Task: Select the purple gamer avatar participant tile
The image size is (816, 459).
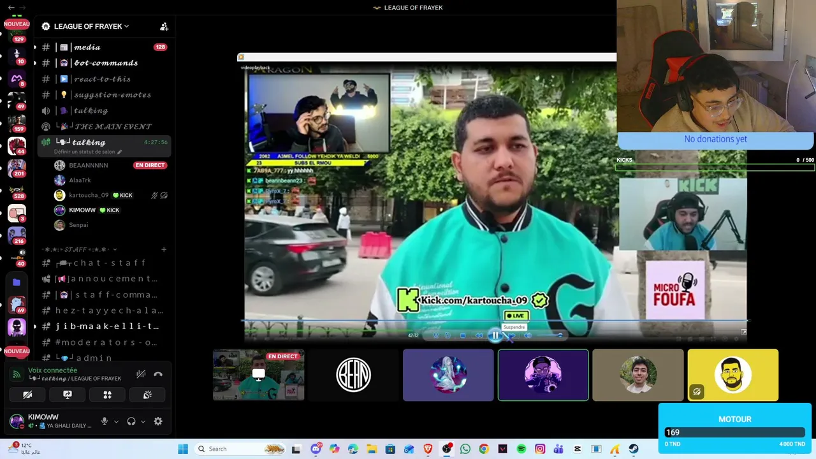Action: point(543,375)
